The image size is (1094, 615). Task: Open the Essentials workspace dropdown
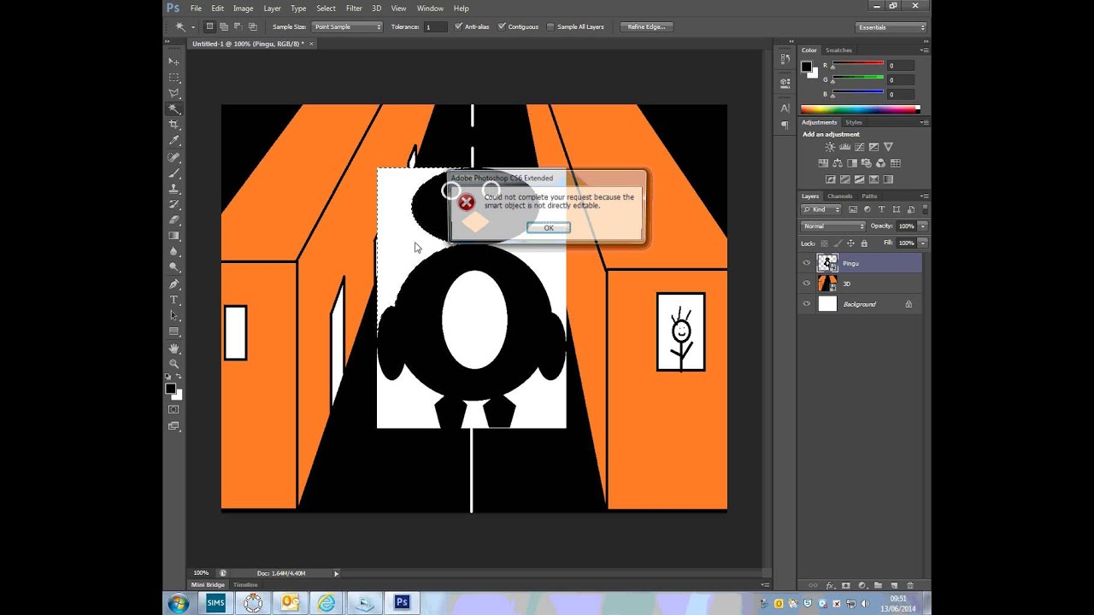click(x=891, y=27)
